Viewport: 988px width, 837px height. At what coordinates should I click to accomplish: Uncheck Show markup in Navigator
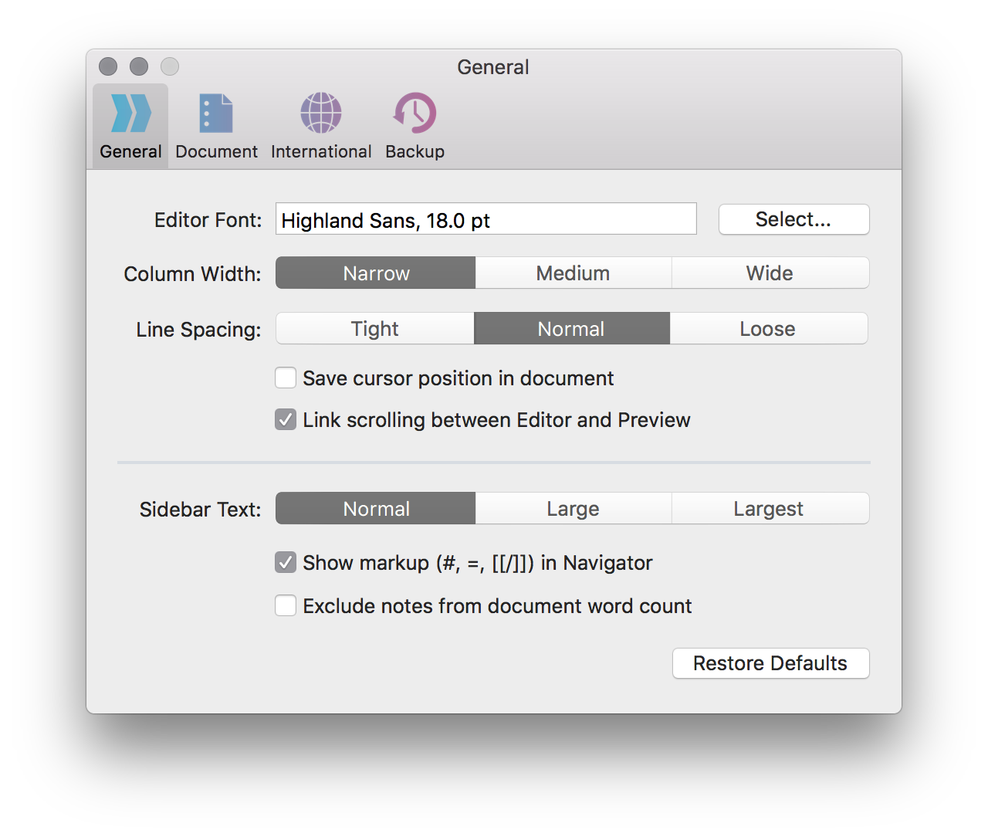tap(285, 562)
